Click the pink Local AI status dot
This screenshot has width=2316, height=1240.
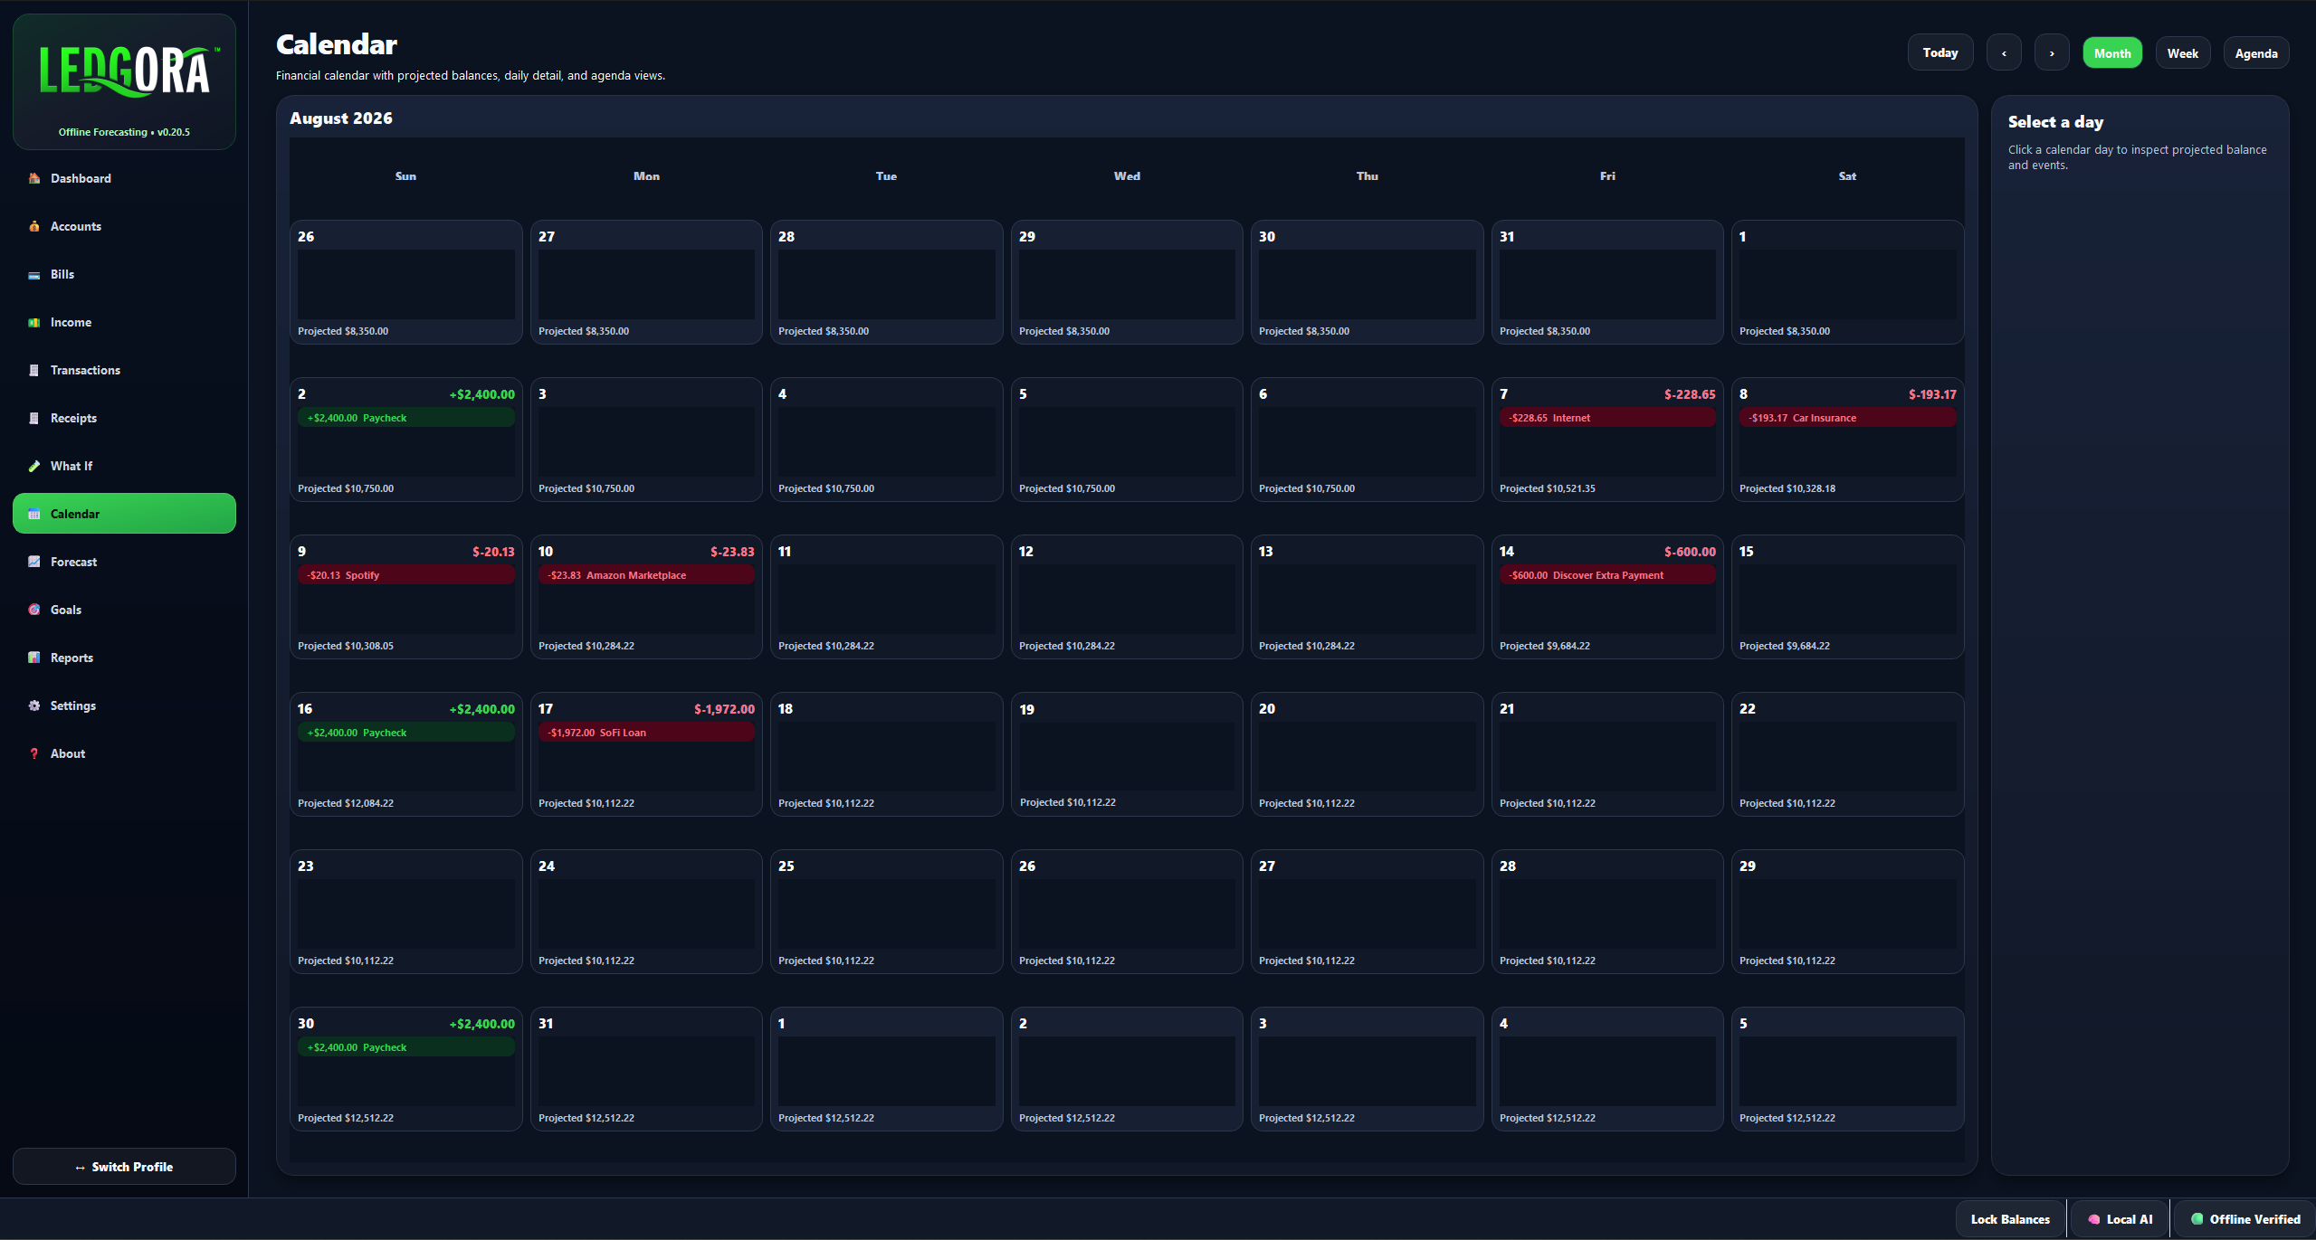pos(2093,1219)
